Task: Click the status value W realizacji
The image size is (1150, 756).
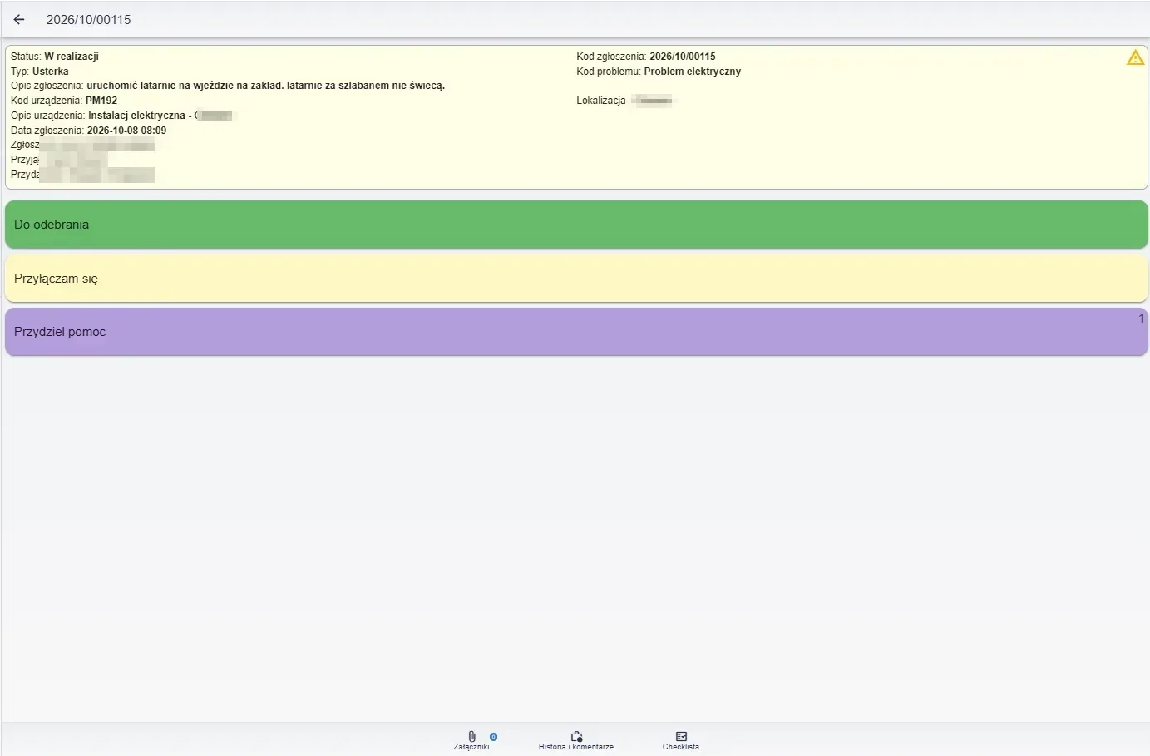Action: 72,57
